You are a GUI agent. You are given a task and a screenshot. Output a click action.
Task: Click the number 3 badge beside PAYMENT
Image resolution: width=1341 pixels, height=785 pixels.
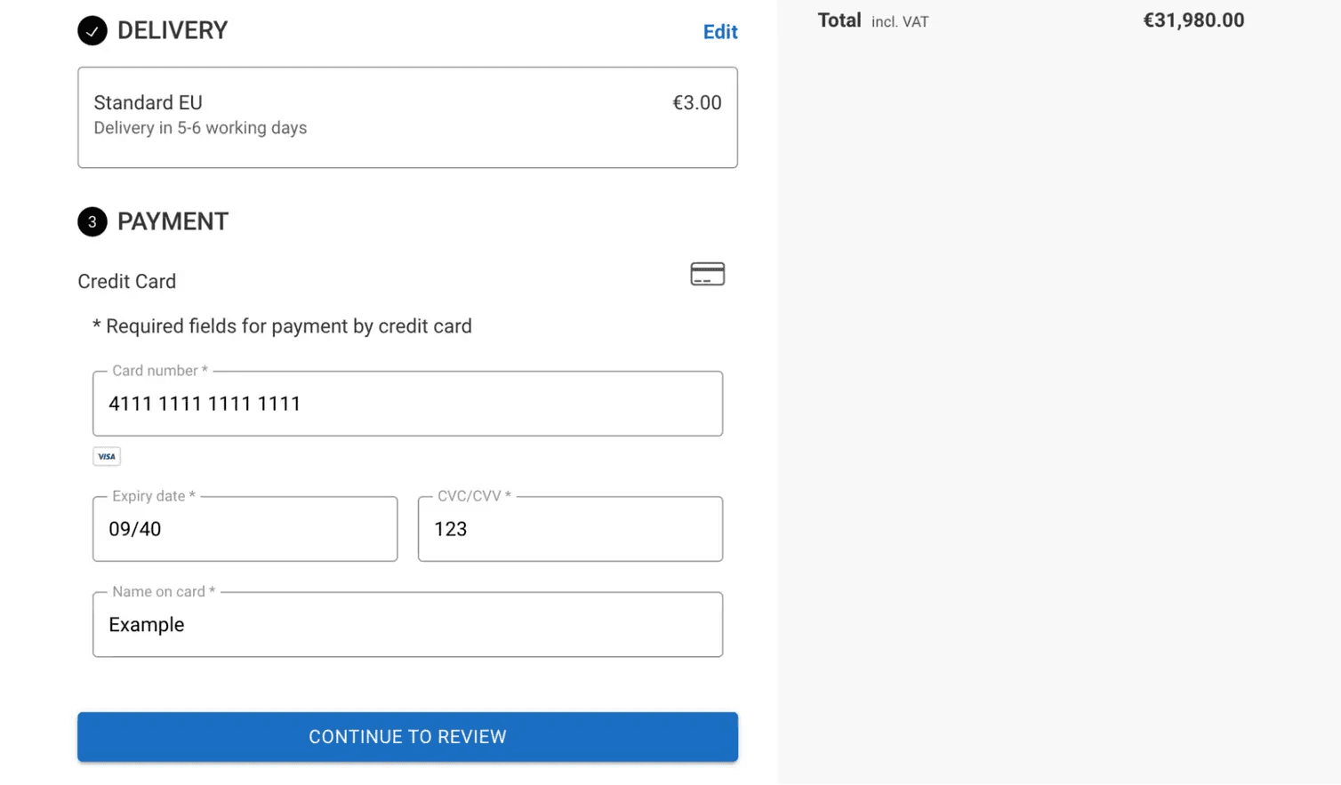point(92,221)
